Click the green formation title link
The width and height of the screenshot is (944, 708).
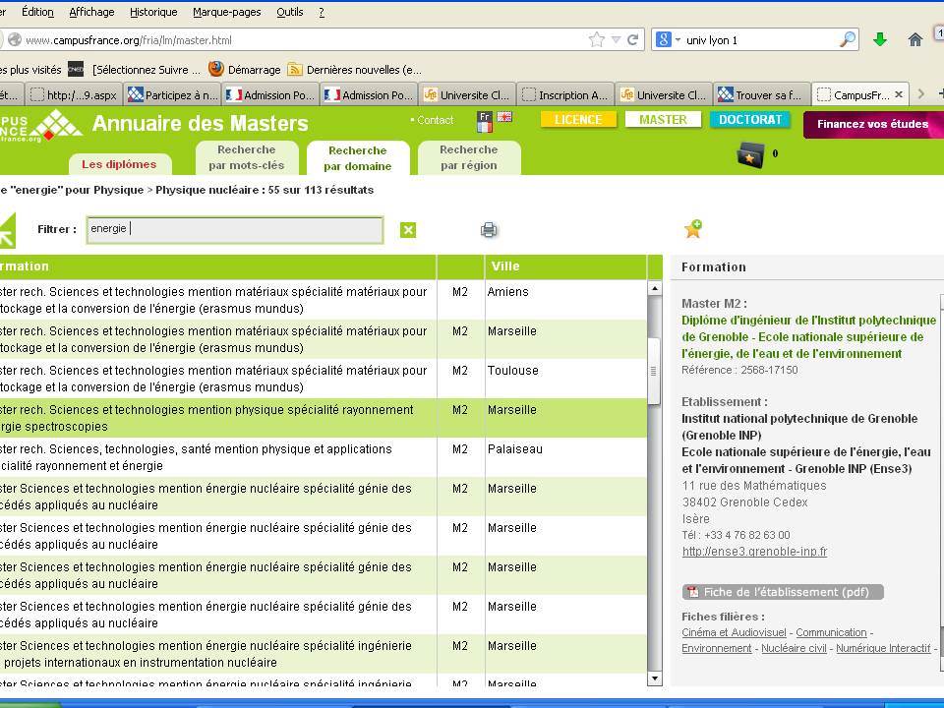point(808,337)
